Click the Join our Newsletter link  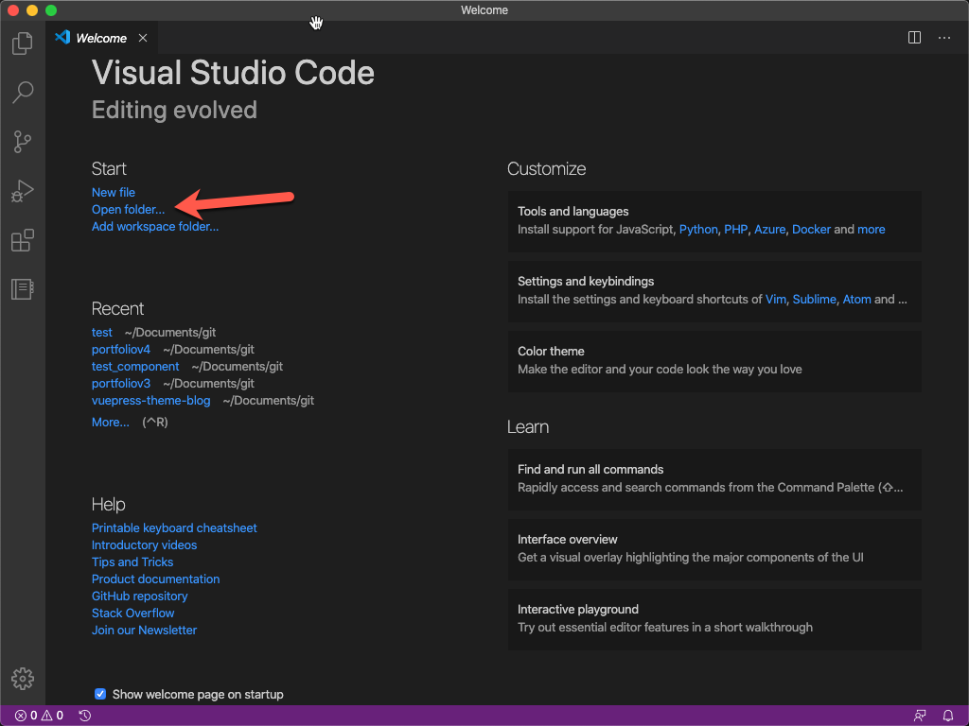[144, 631]
